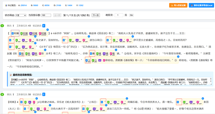Select S option before 伊不赏父之都虞候

(x=109, y=40)
